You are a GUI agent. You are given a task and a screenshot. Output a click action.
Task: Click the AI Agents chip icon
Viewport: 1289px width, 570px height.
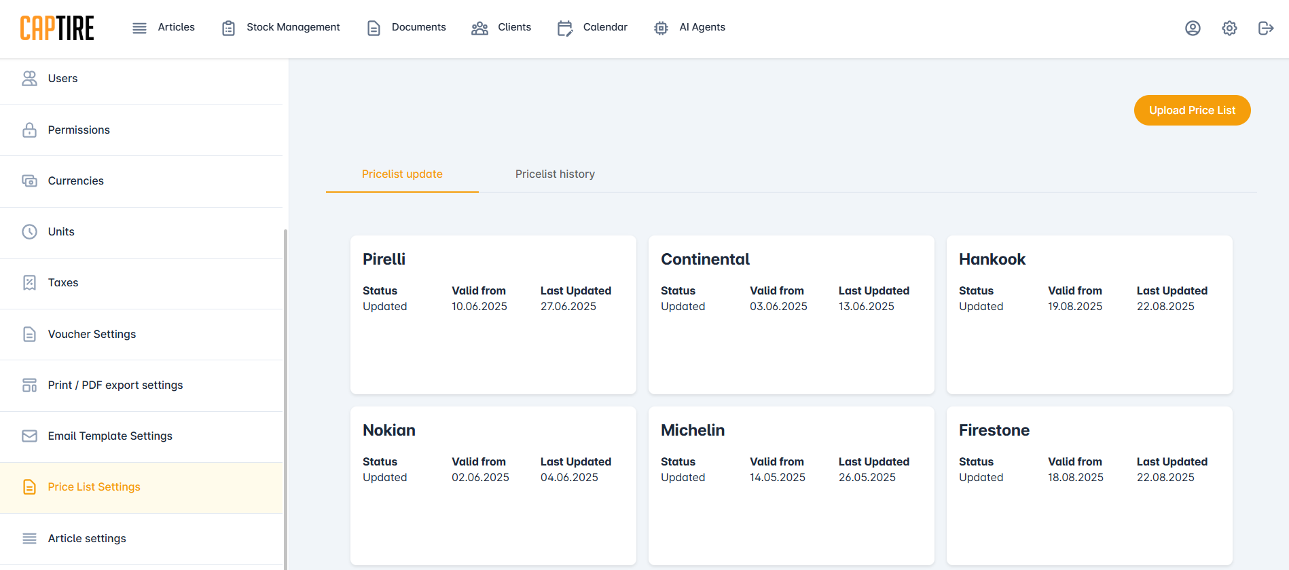tap(661, 28)
